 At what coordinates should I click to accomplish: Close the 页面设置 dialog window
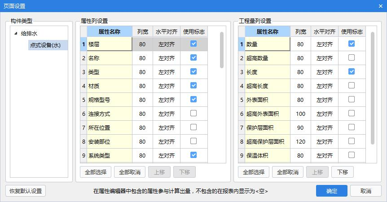point(379,6)
